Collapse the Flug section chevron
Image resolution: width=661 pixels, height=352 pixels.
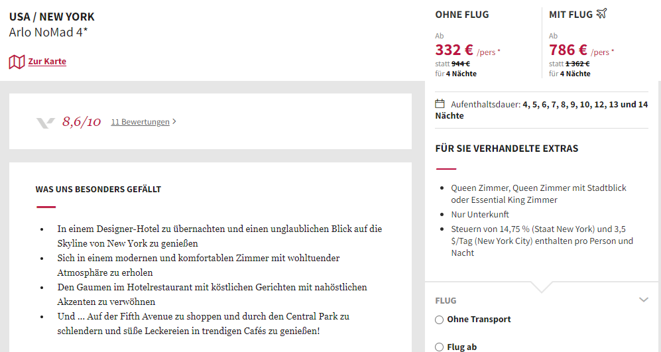tap(643, 300)
